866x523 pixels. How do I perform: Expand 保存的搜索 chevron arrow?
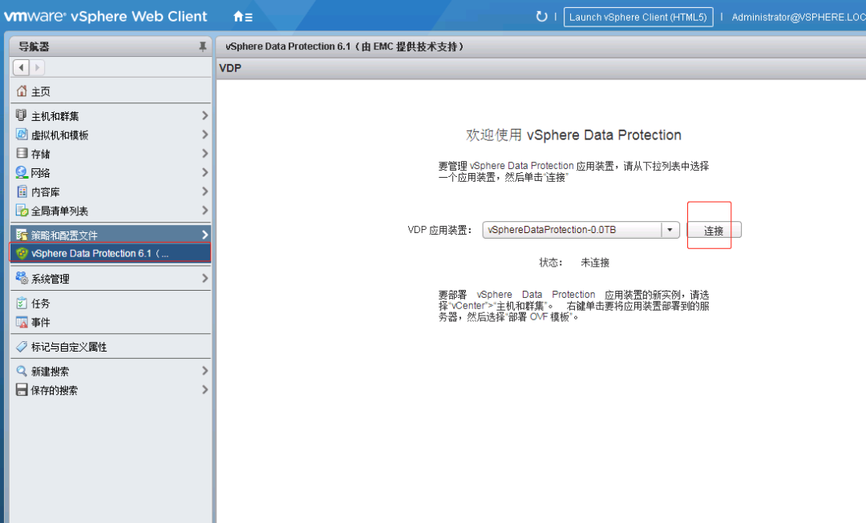click(204, 389)
